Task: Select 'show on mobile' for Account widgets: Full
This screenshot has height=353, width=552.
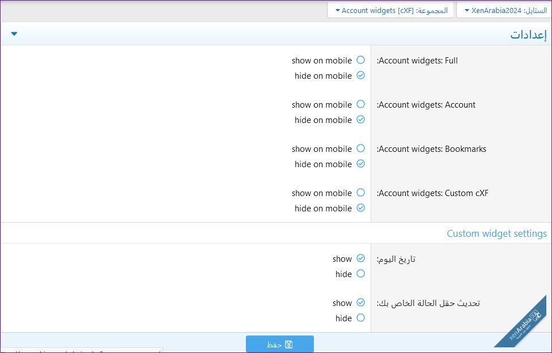Action: 360,60
